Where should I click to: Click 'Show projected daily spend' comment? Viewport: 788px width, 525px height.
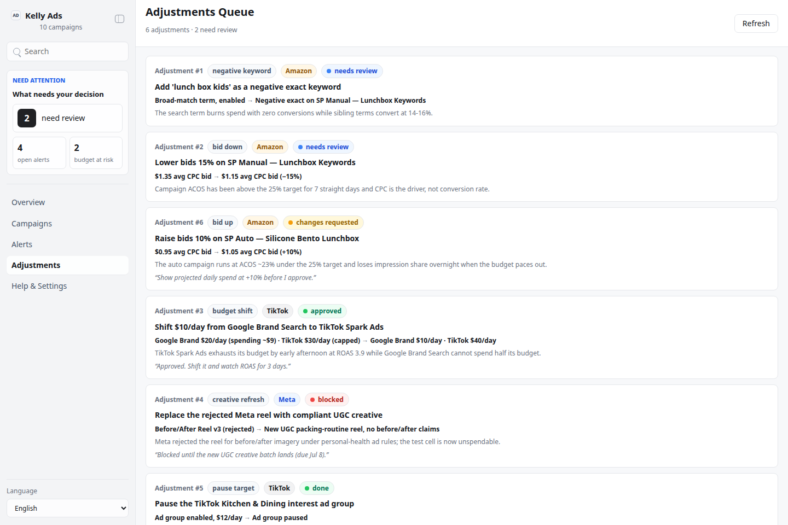point(235,278)
